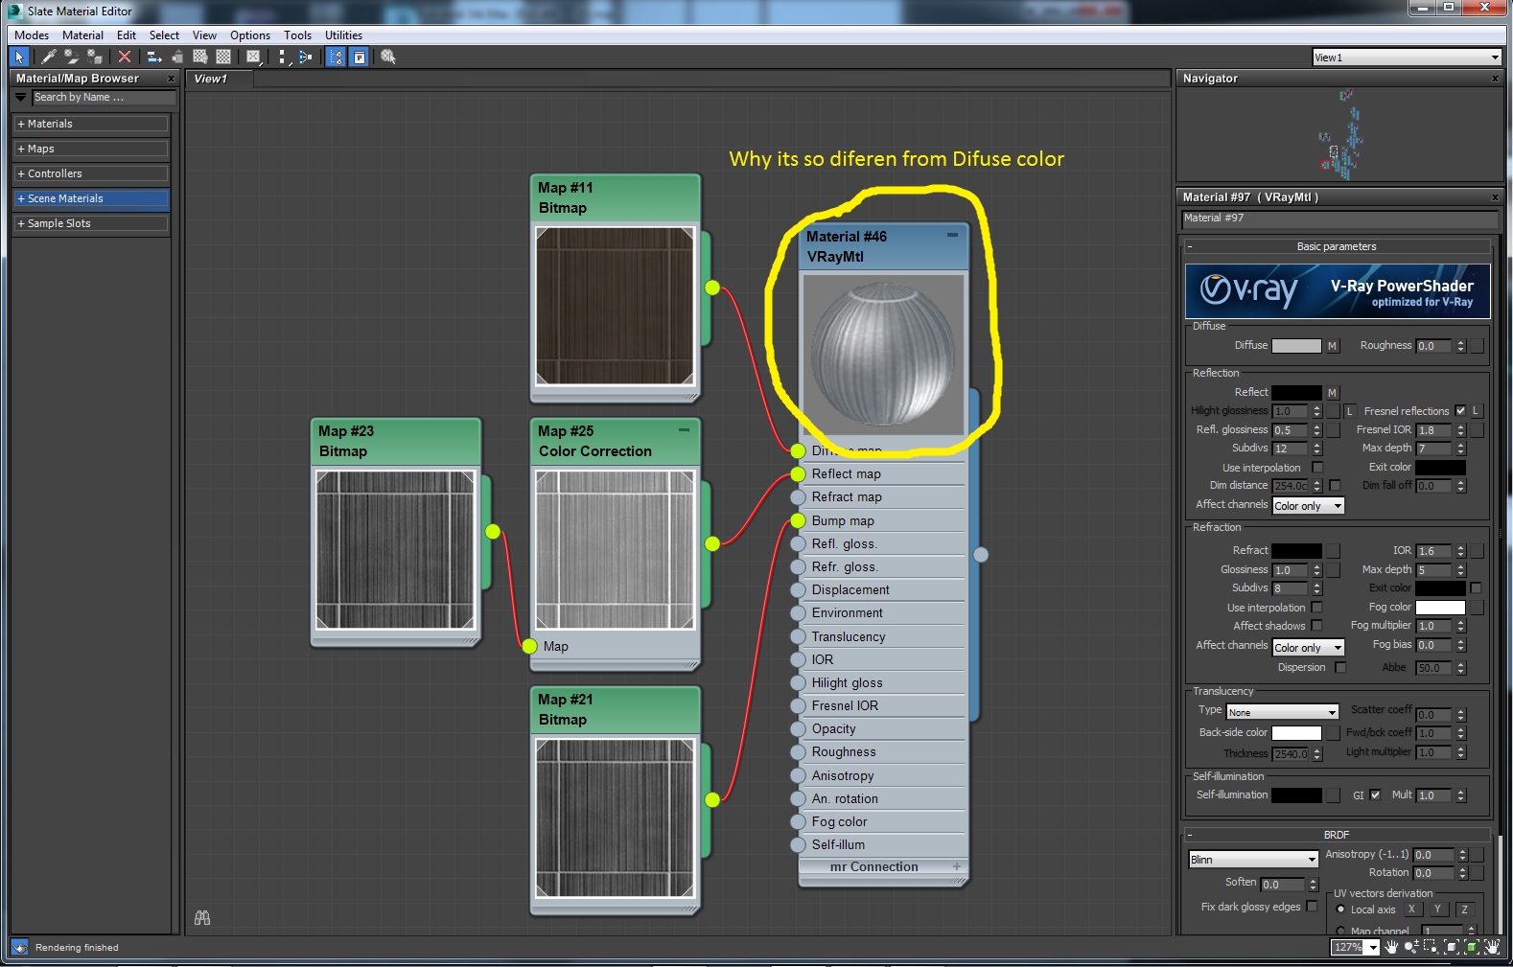Click Zoom Extents icon
The image size is (1513, 967).
point(1452,947)
